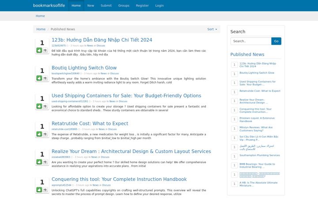Viewport: 318px width, 199px height.
Task: Downvote Used Shipping Containers for Sale post
Action: pyautogui.click(x=45, y=106)
